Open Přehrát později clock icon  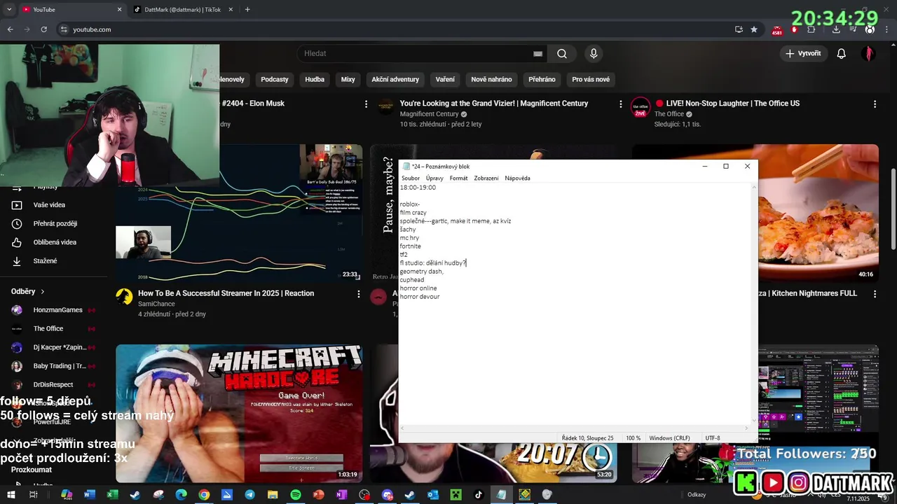pyautogui.click(x=17, y=223)
